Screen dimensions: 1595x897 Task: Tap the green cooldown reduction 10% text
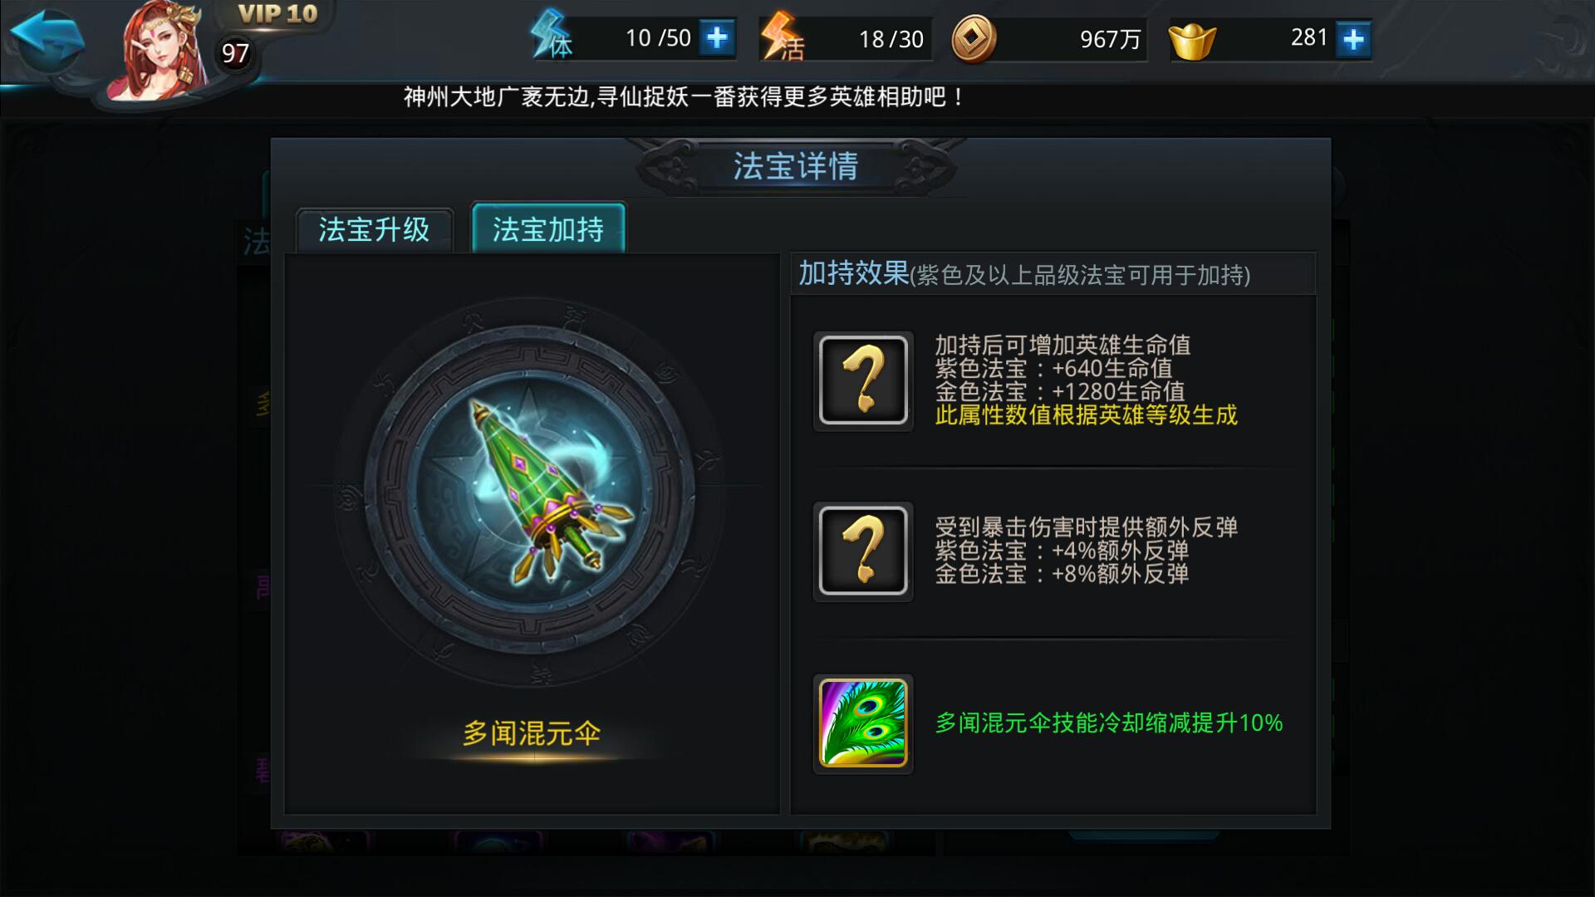click(1109, 723)
